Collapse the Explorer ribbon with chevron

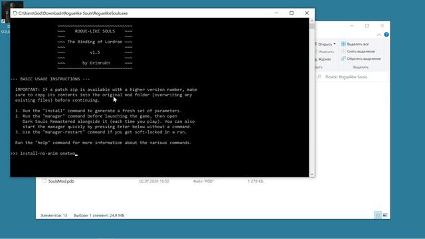[379, 35]
